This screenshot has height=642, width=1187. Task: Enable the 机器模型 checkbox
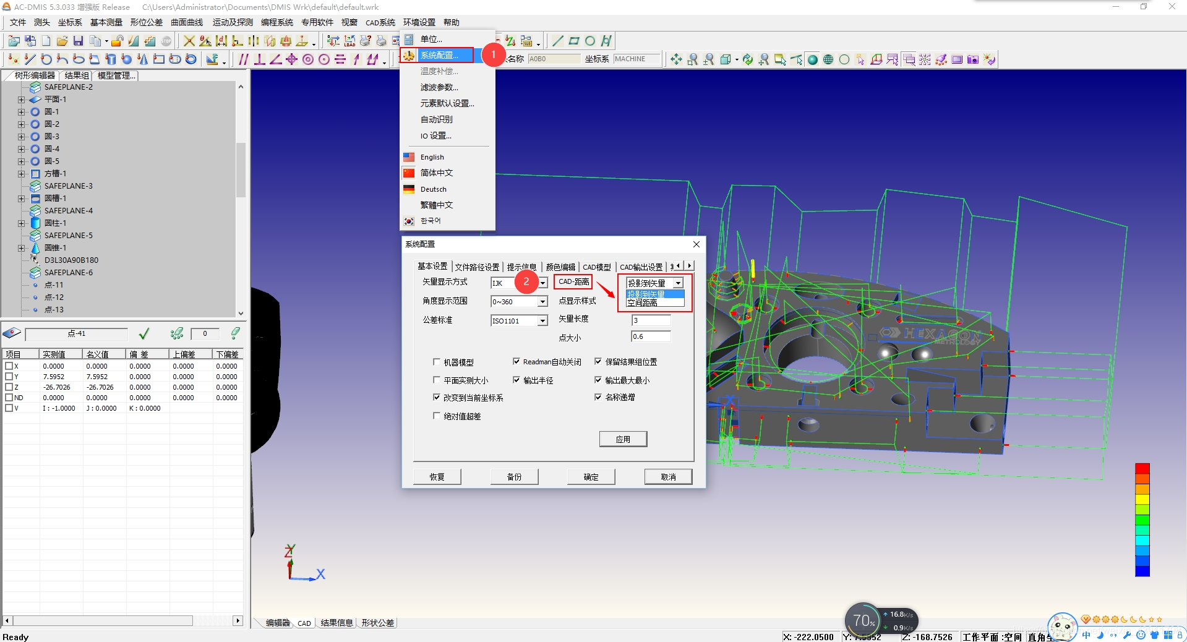[437, 362]
